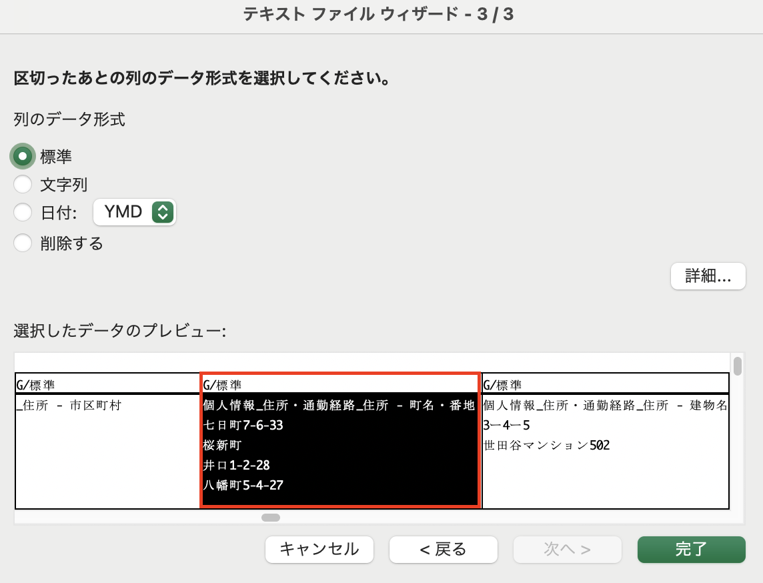
Task: Select the 標準 data format radio button
Action: tap(22, 155)
